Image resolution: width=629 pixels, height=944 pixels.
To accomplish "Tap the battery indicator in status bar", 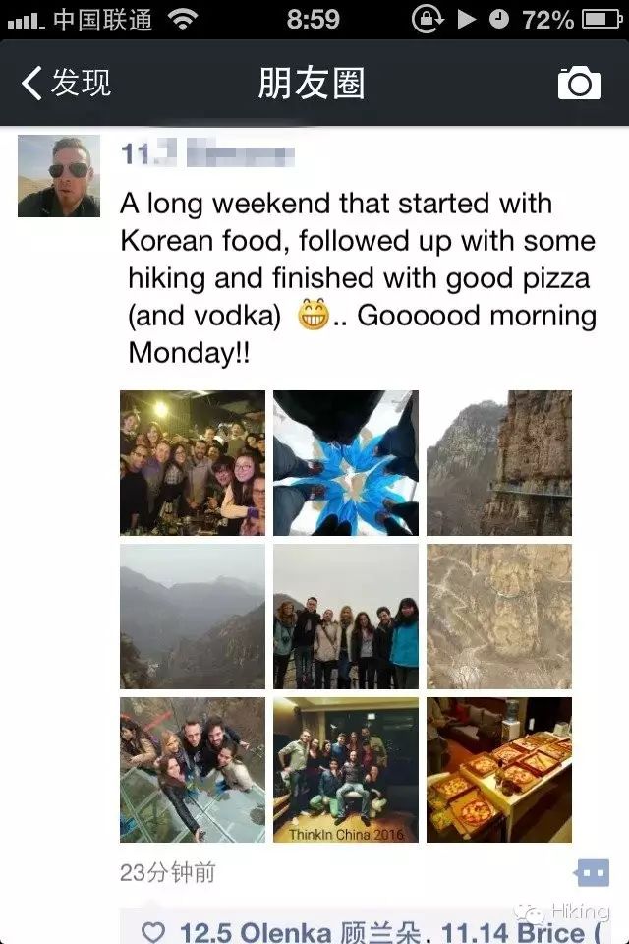I will [601, 20].
